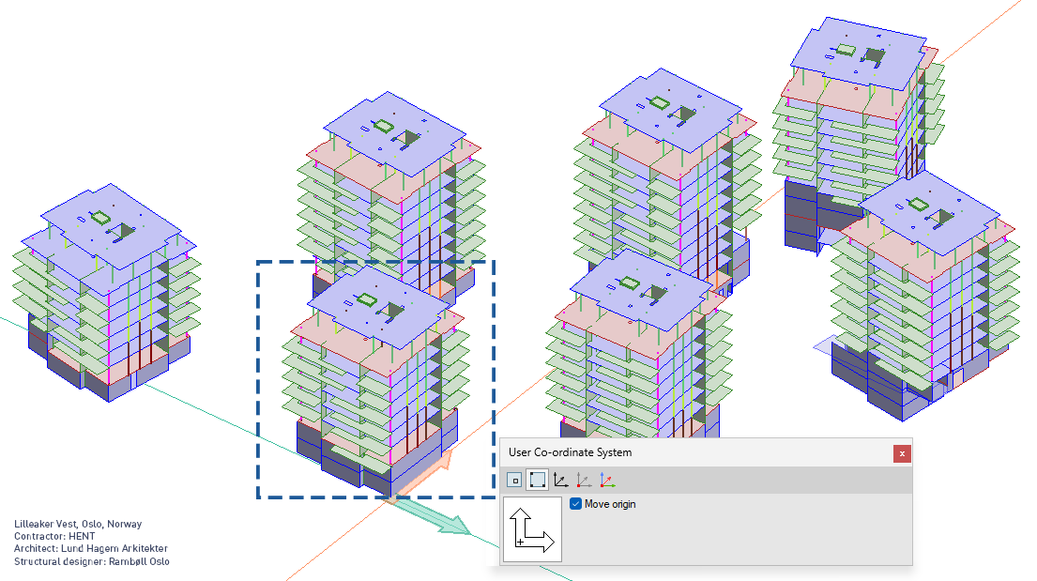
Task: Click the Structural designer: Rambøll Oslo text
Action: click(x=92, y=561)
